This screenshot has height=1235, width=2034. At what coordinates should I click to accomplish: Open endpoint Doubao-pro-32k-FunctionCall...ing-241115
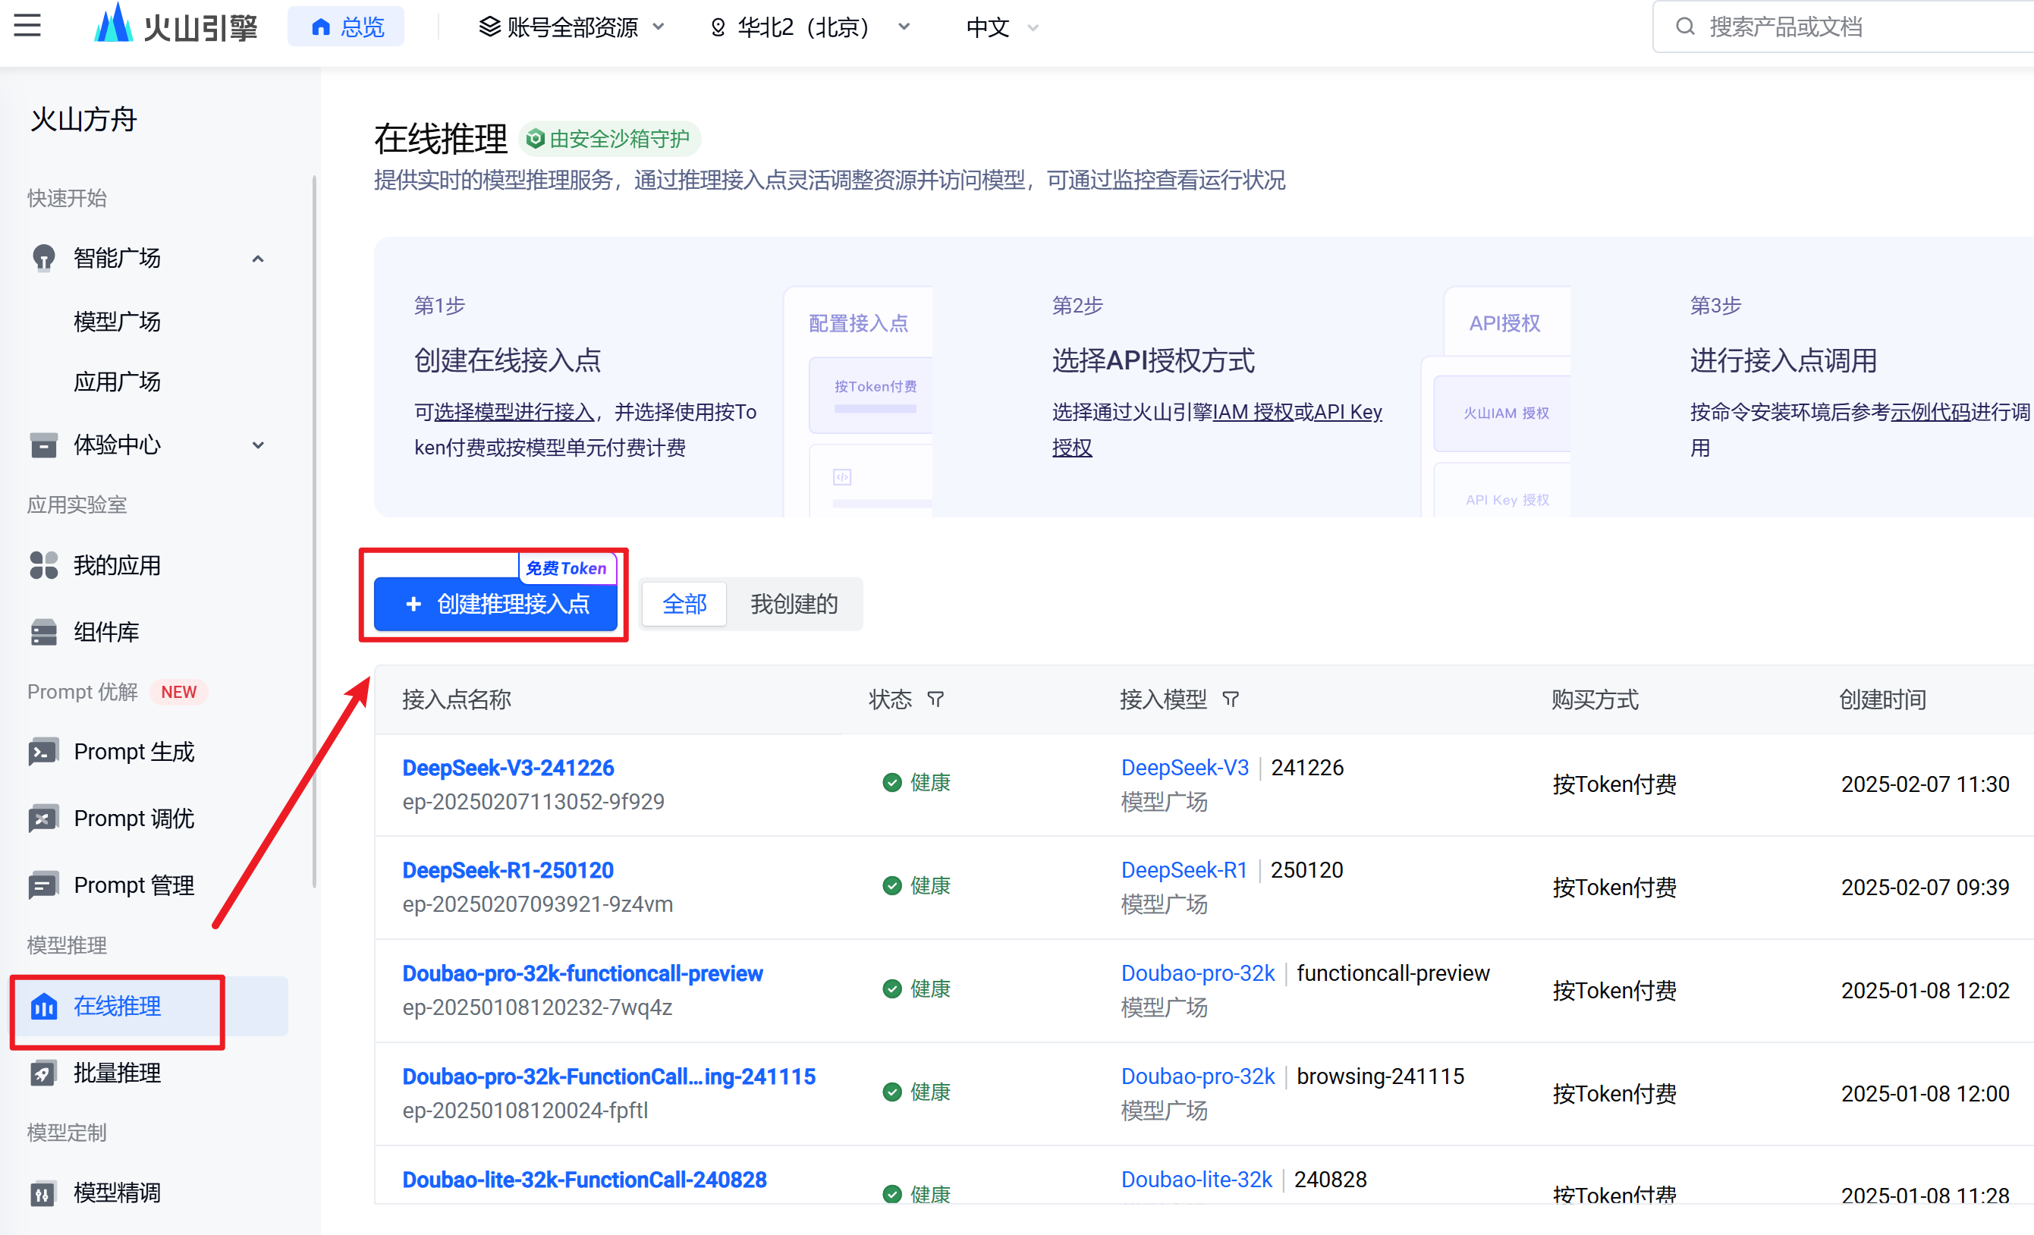[608, 1076]
